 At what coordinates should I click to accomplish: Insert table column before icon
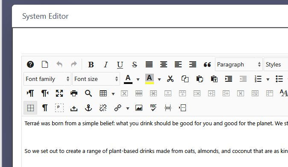(212, 93)
